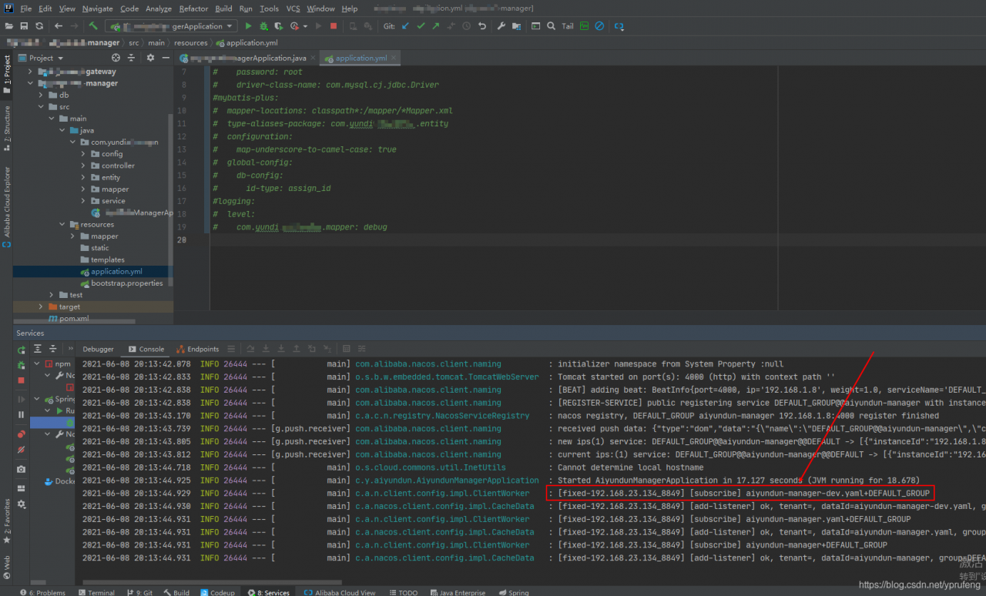Viewport: 986px width, 596px height.
Task: Close the application.yml tab
Action: 394,58
